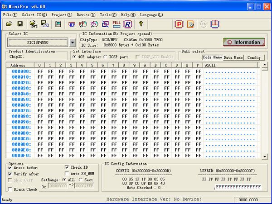Open the Tools menu
272x204 pixels.
108,15
